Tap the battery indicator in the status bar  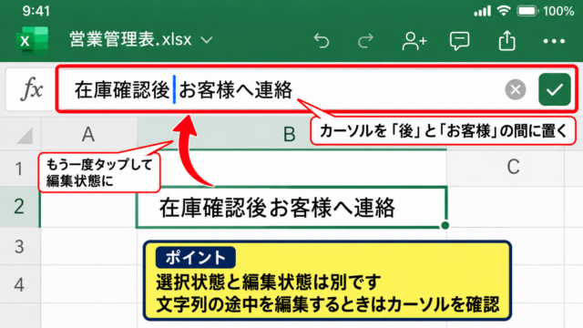527,11
